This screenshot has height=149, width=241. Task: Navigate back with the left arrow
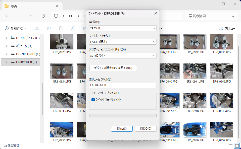7,16
